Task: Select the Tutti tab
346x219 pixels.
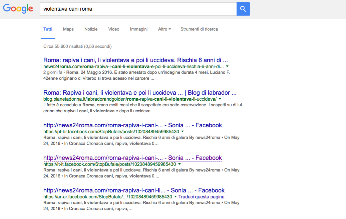Action: coord(48,29)
